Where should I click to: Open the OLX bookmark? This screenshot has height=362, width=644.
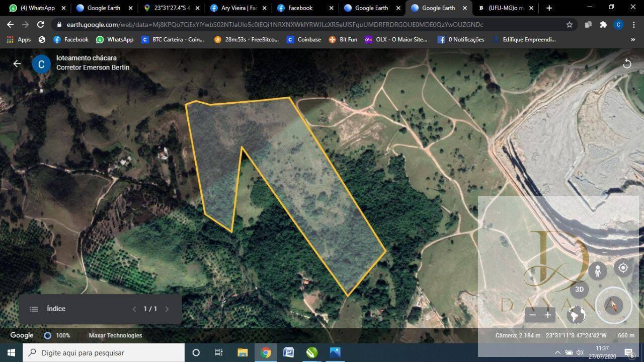(395, 39)
